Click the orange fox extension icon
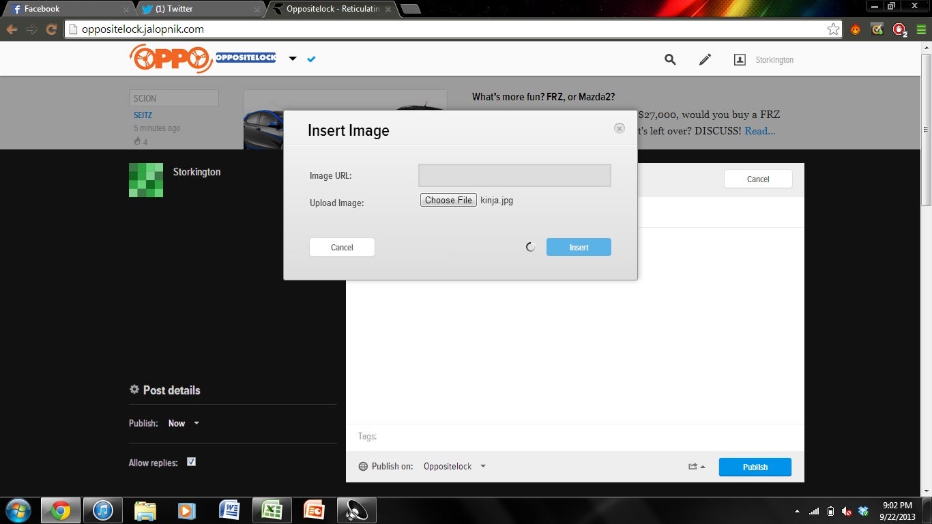The height and width of the screenshot is (524, 932). coord(855,29)
